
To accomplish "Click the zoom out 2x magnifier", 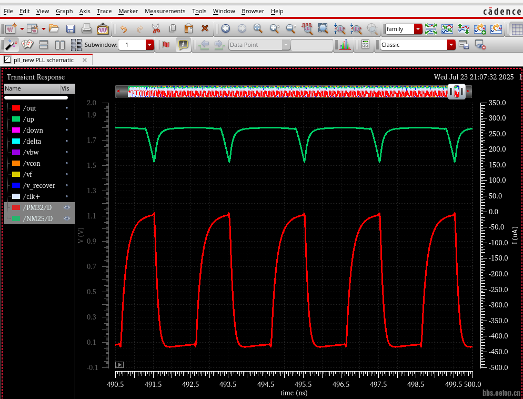I will point(291,29).
